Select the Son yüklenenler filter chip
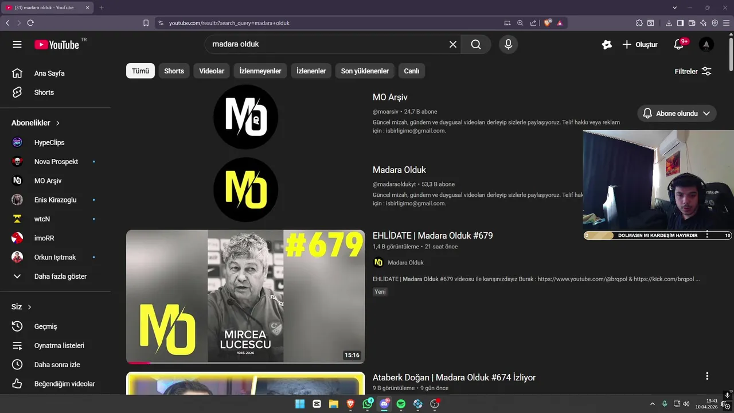Image resolution: width=734 pixels, height=413 pixels. (365, 71)
